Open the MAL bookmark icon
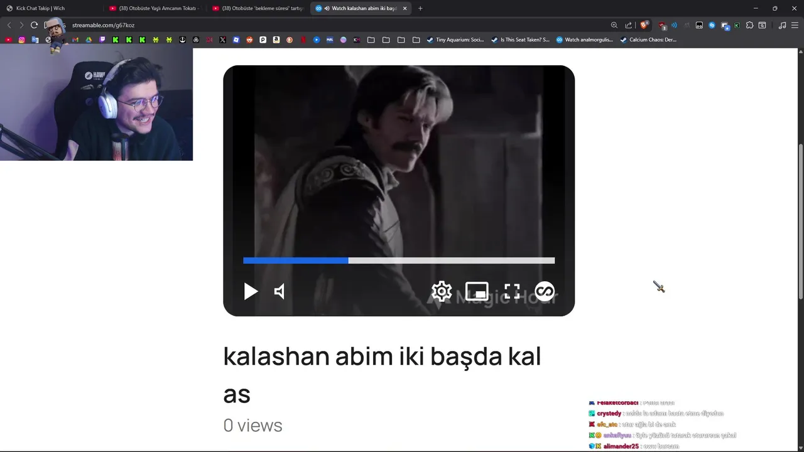The height and width of the screenshot is (452, 804). click(330, 40)
